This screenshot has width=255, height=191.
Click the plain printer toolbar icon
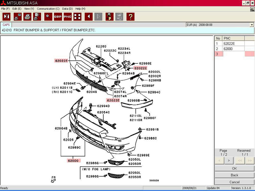[x=27, y=17]
